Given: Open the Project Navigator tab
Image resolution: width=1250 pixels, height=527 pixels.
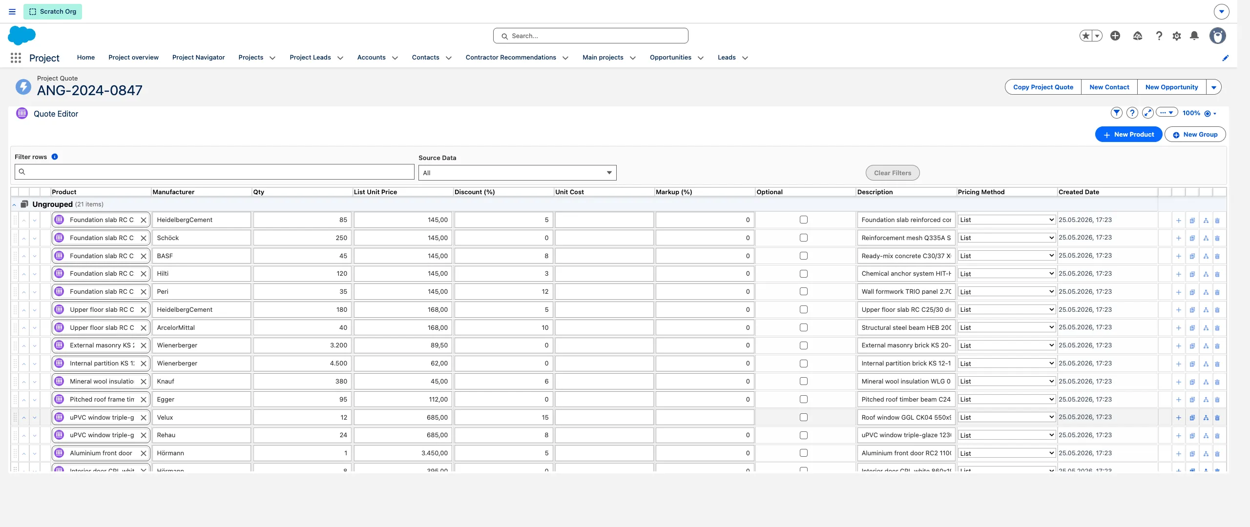Looking at the screenshot, I should coord(198,58).
